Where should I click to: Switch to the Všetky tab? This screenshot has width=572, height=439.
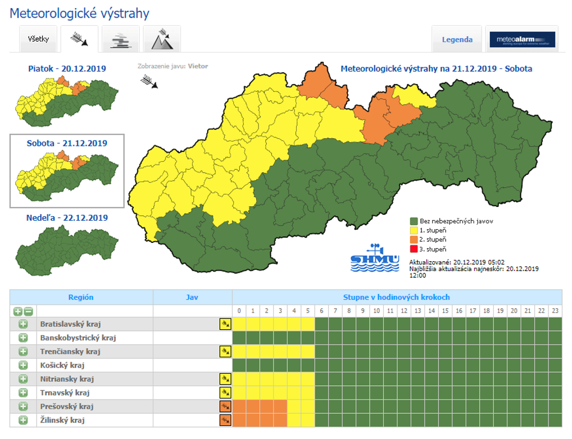click(x=38, y=39)
